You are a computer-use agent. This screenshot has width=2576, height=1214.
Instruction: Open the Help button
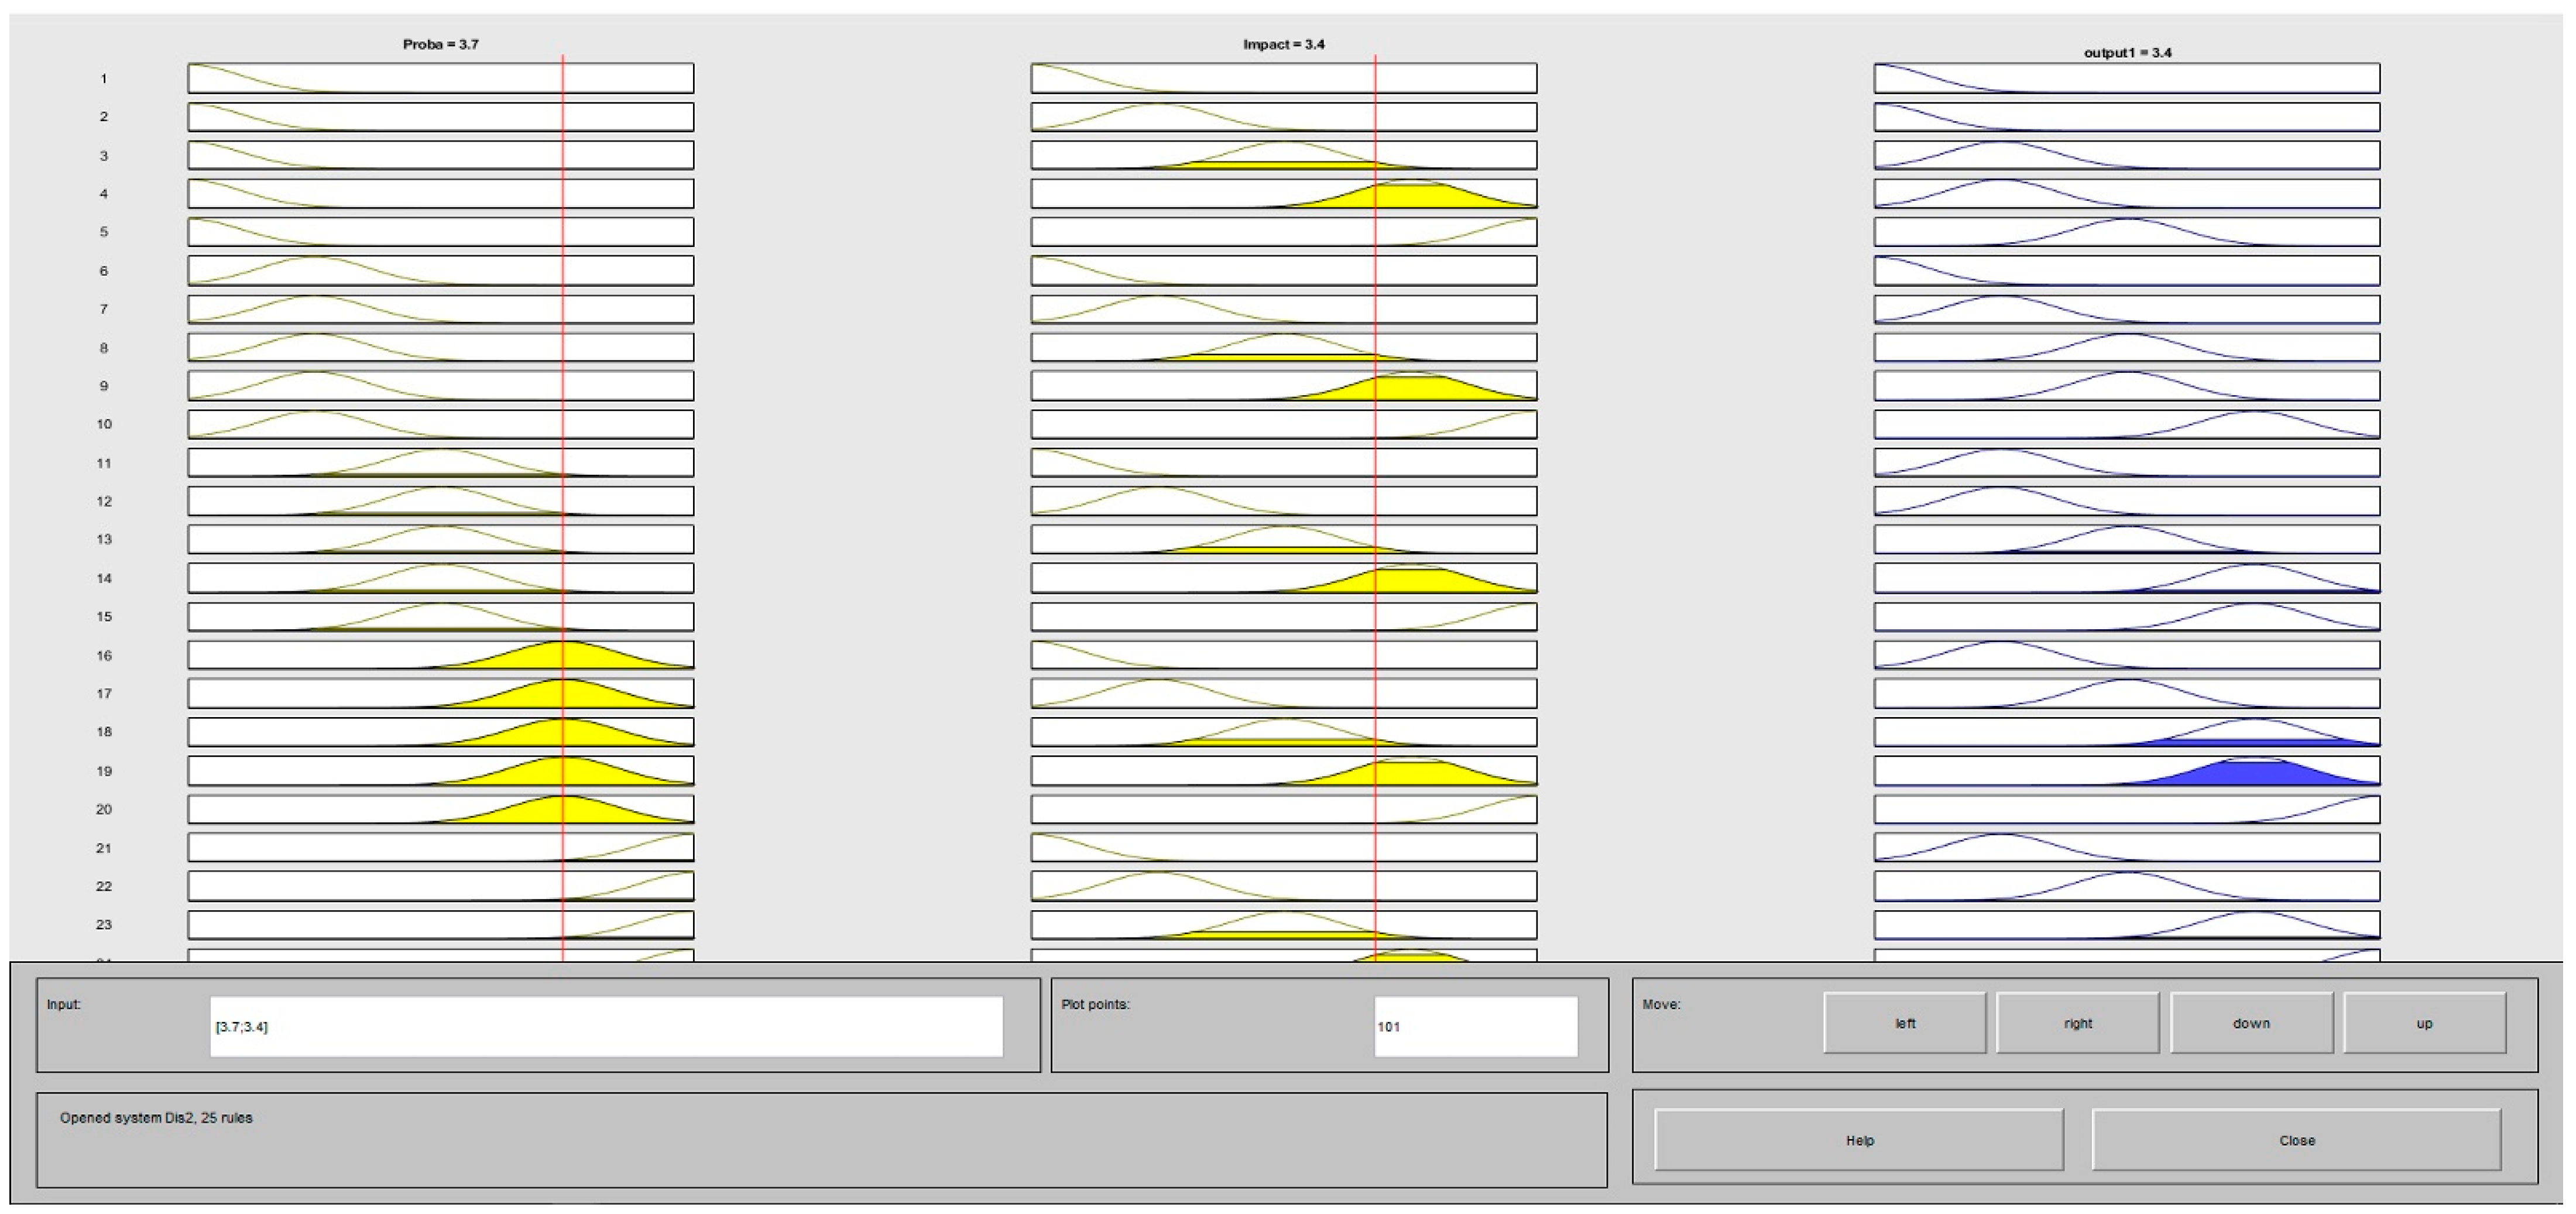coord(1859,1140)
